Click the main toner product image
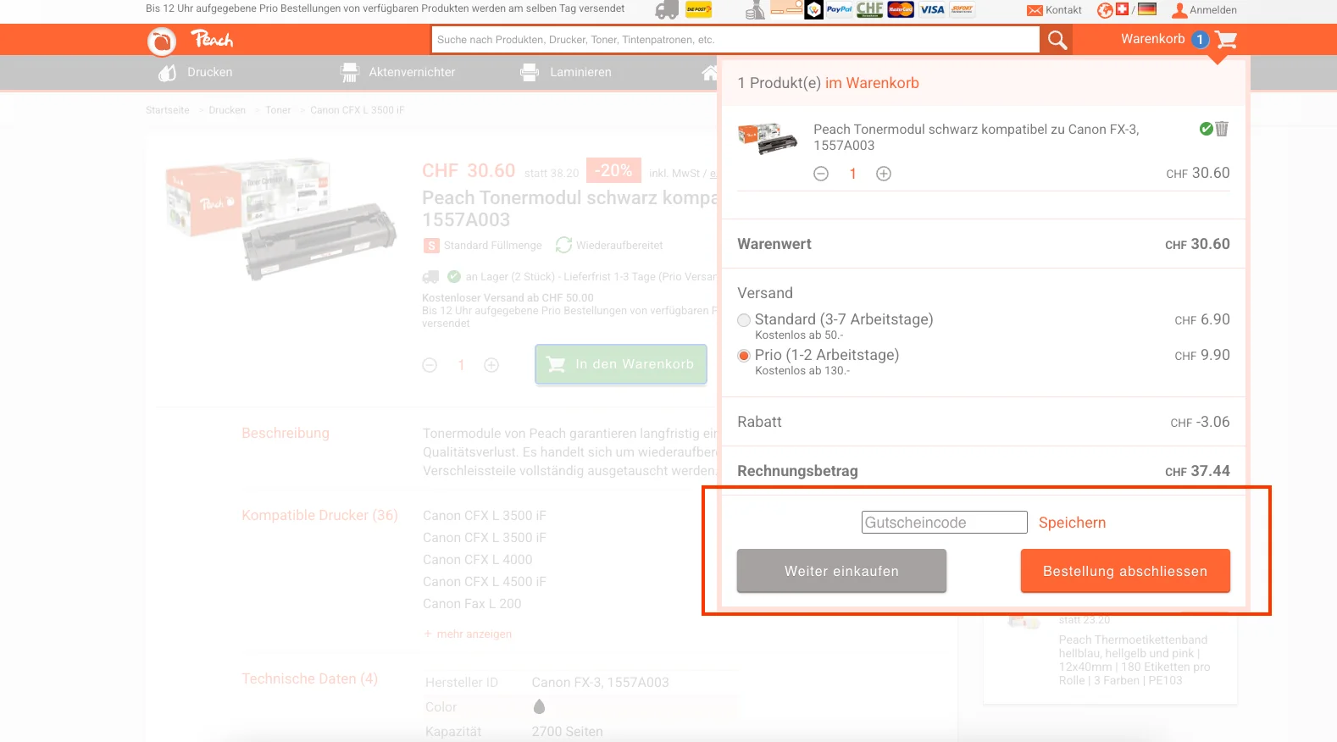The width and height of the screenshot is (1337, 742). pos(280,219)
